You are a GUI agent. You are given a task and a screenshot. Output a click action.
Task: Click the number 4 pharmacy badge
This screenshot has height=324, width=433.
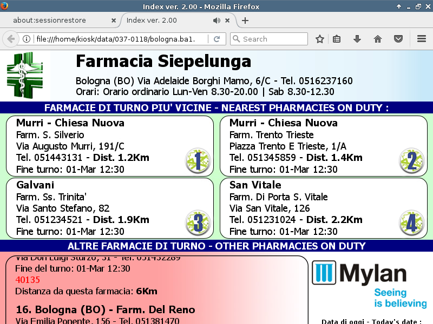tap(411, 223)
